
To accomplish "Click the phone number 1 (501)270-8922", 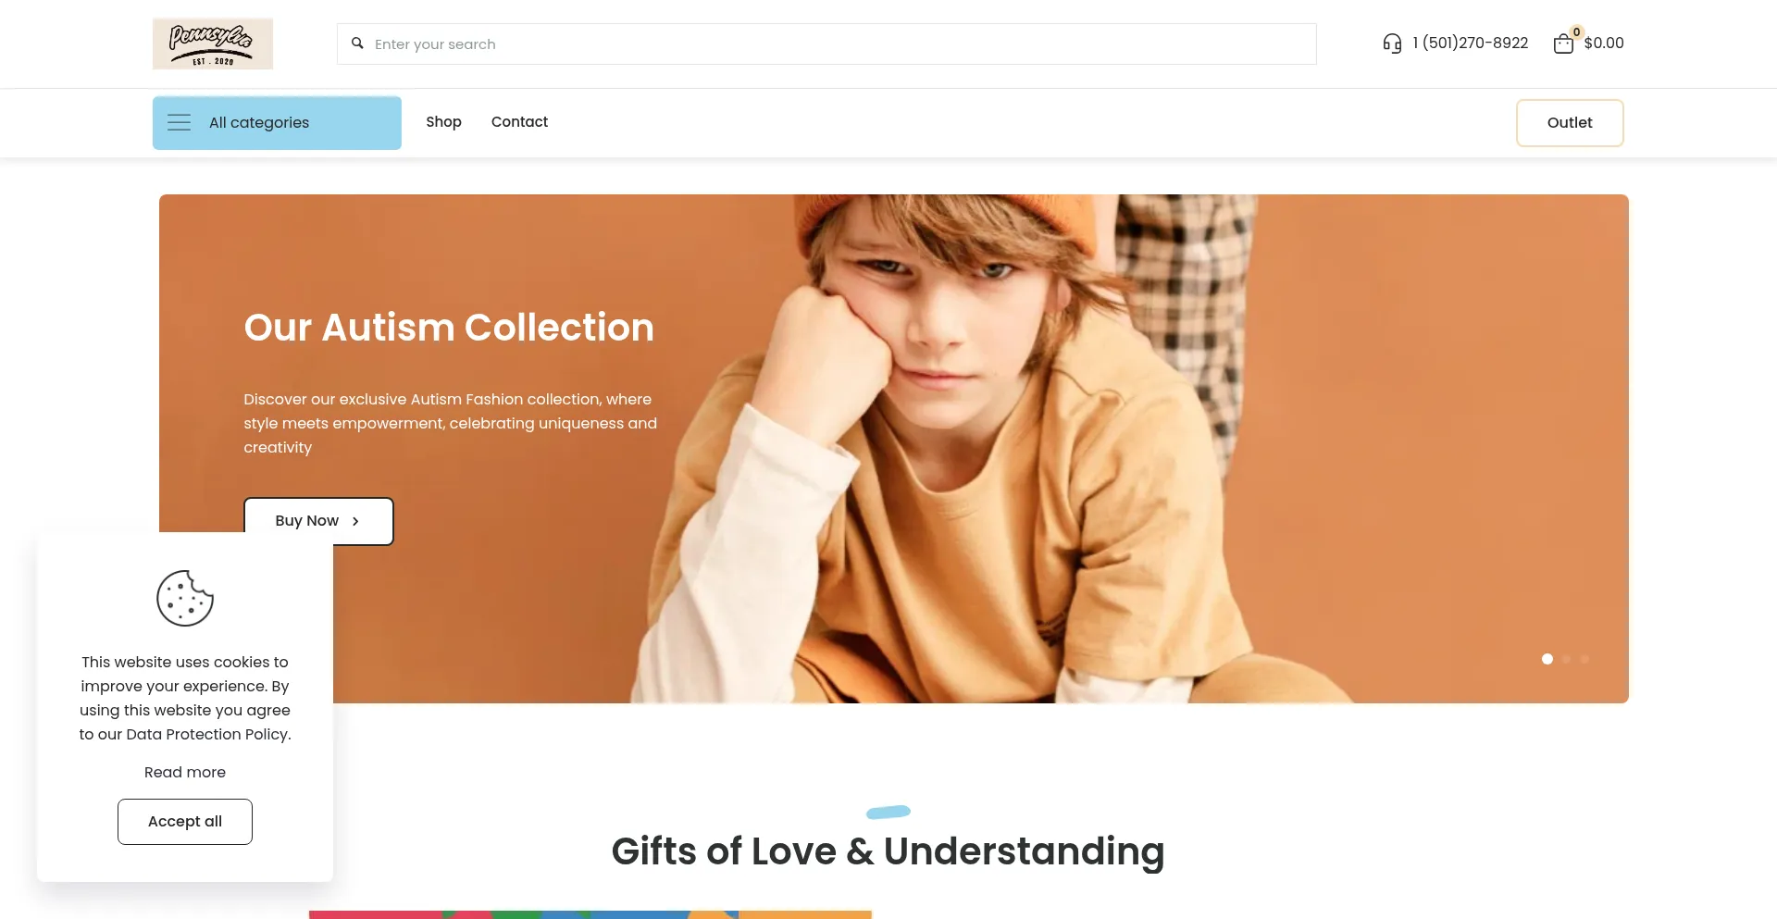I will pyautogui.click(x=1470, y=43).
